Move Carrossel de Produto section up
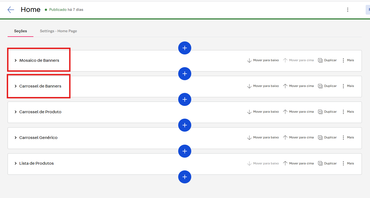Screen dimensions: 370x198 pyautogui.click(x=298, y=112)
